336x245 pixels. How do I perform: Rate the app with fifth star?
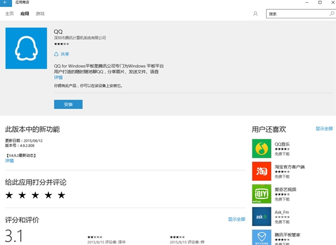[61, 195]
